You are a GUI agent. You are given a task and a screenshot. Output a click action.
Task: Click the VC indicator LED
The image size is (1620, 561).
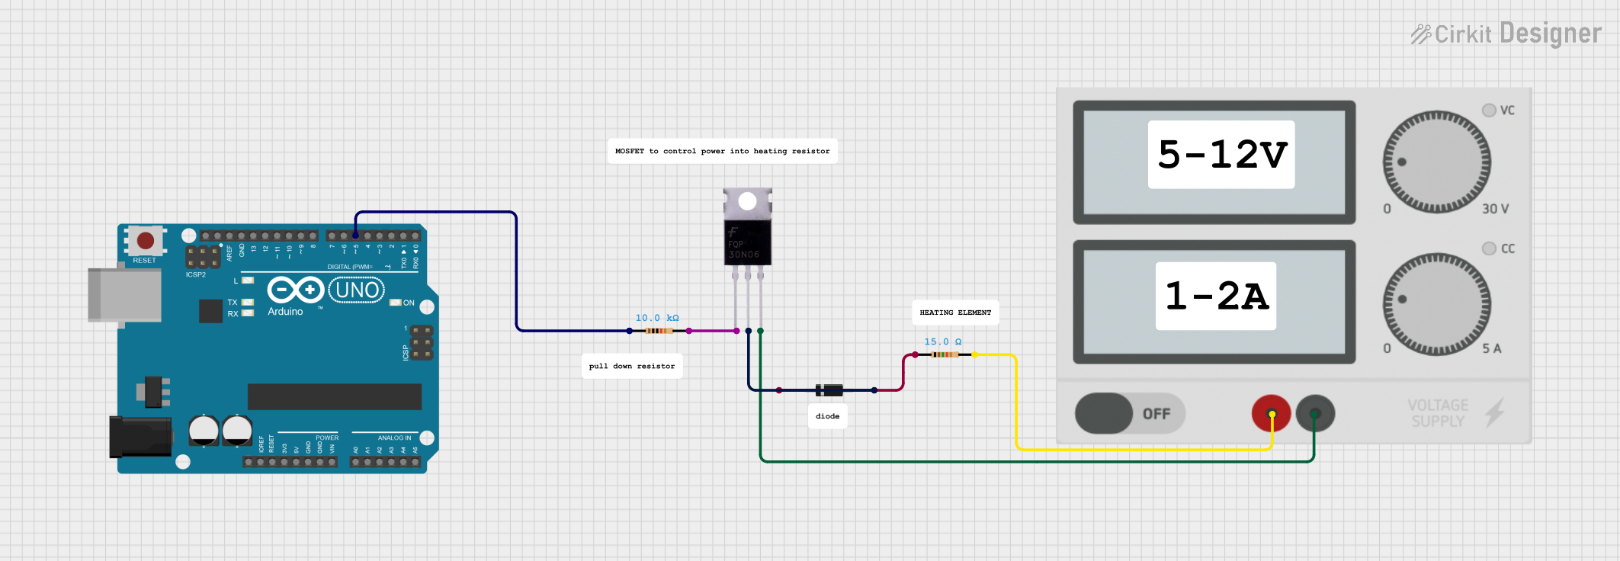click(x=1489, y=110)
